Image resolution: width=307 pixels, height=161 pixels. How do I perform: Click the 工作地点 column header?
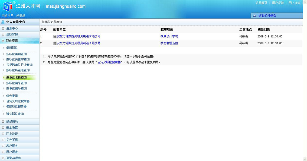(x=246, y=29)
